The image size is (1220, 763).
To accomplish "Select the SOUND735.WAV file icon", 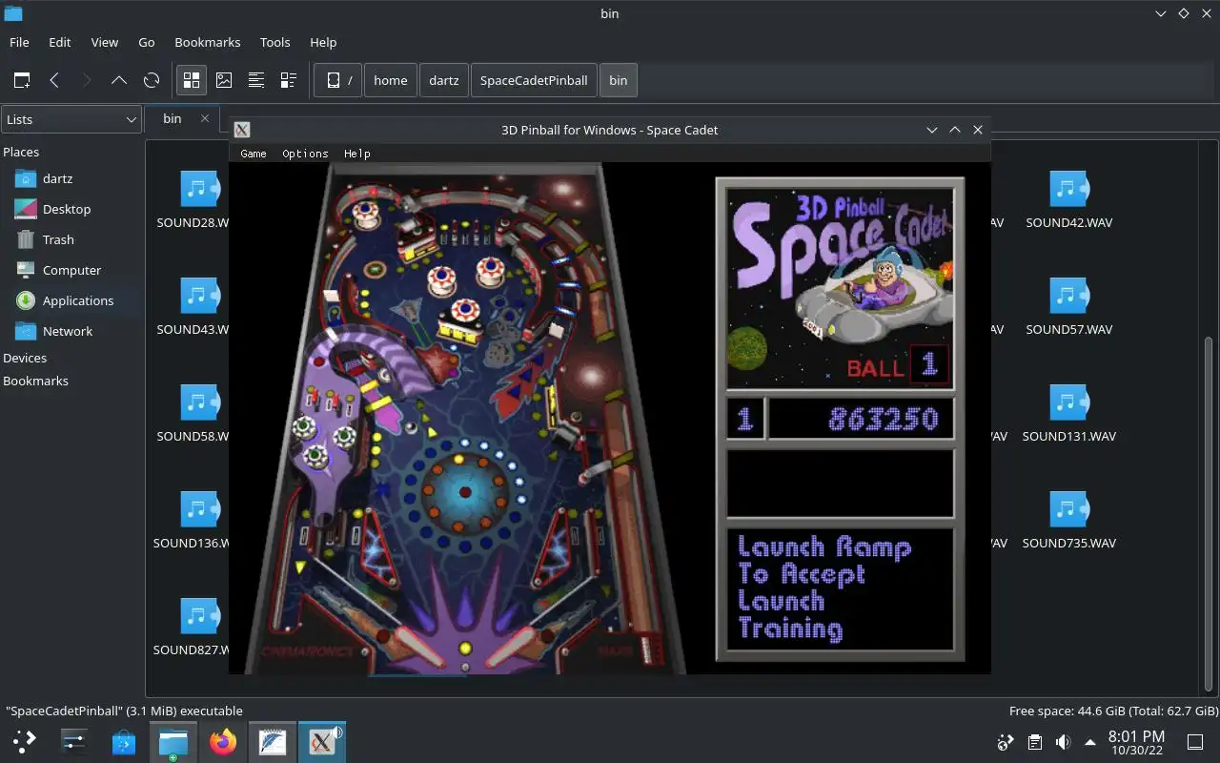I will [x=1068, y=509].
